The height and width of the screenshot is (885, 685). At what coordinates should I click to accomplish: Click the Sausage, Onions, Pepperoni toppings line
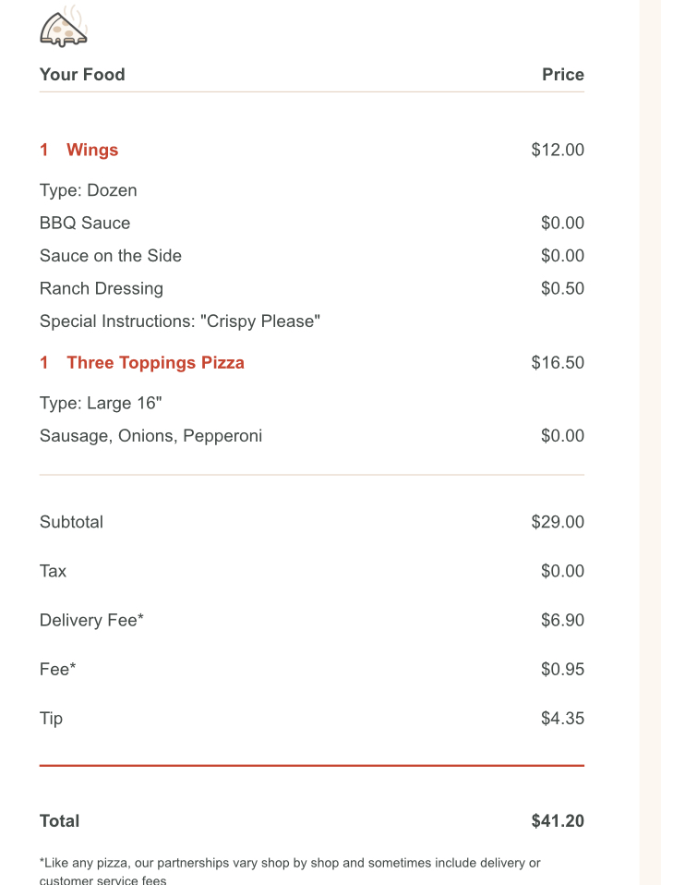pos(150,436)
